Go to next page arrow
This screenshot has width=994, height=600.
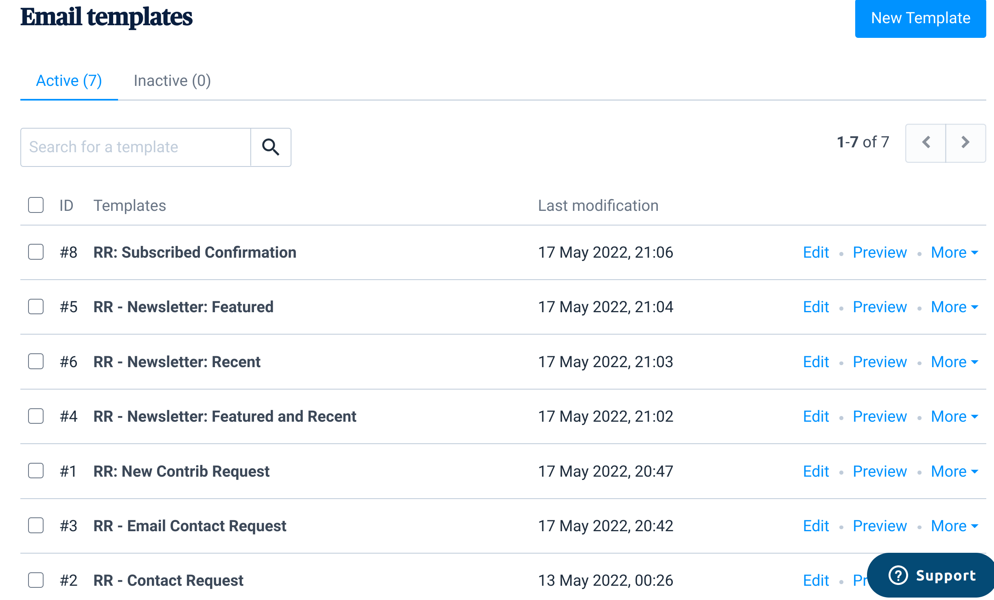coord(966,142)
